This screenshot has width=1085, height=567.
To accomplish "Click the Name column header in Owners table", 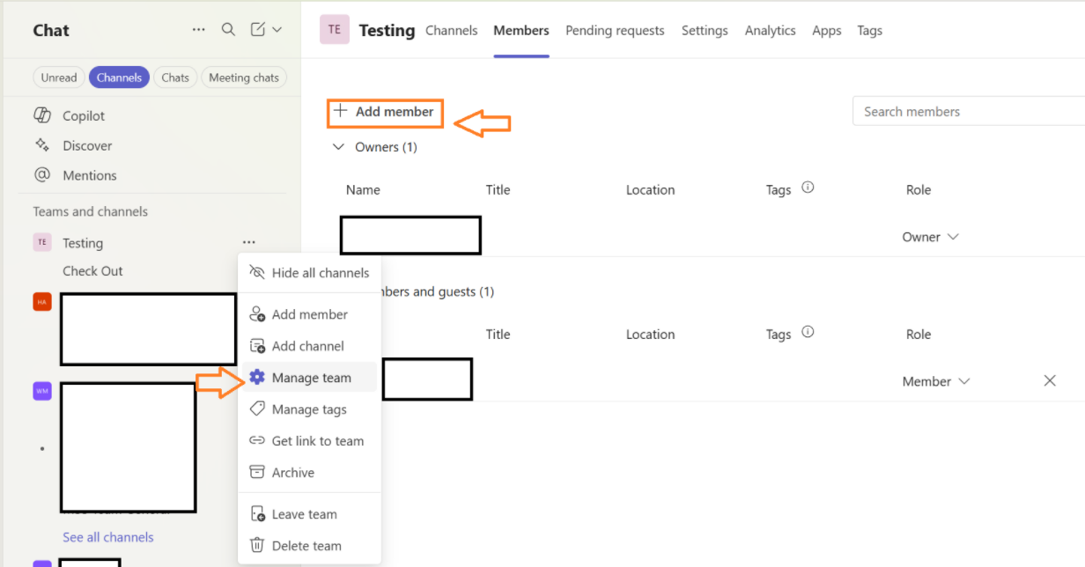I will (x=363, y=190).
